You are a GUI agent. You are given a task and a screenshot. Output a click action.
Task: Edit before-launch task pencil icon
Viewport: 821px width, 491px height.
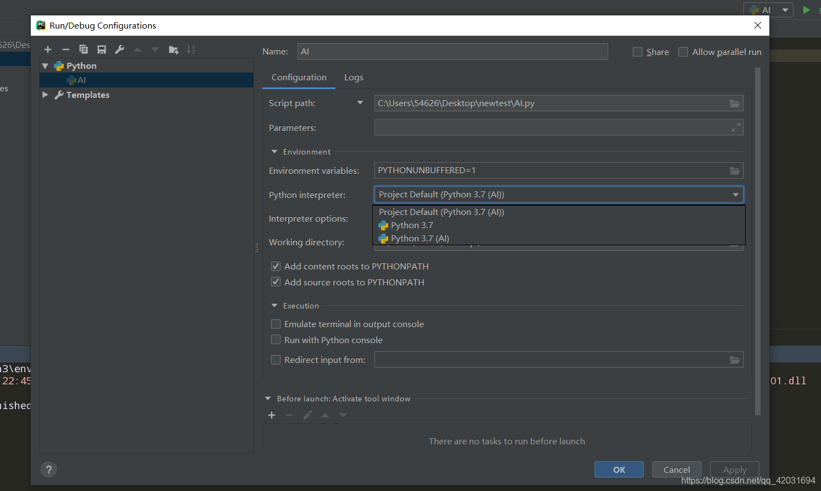(307, 415)
